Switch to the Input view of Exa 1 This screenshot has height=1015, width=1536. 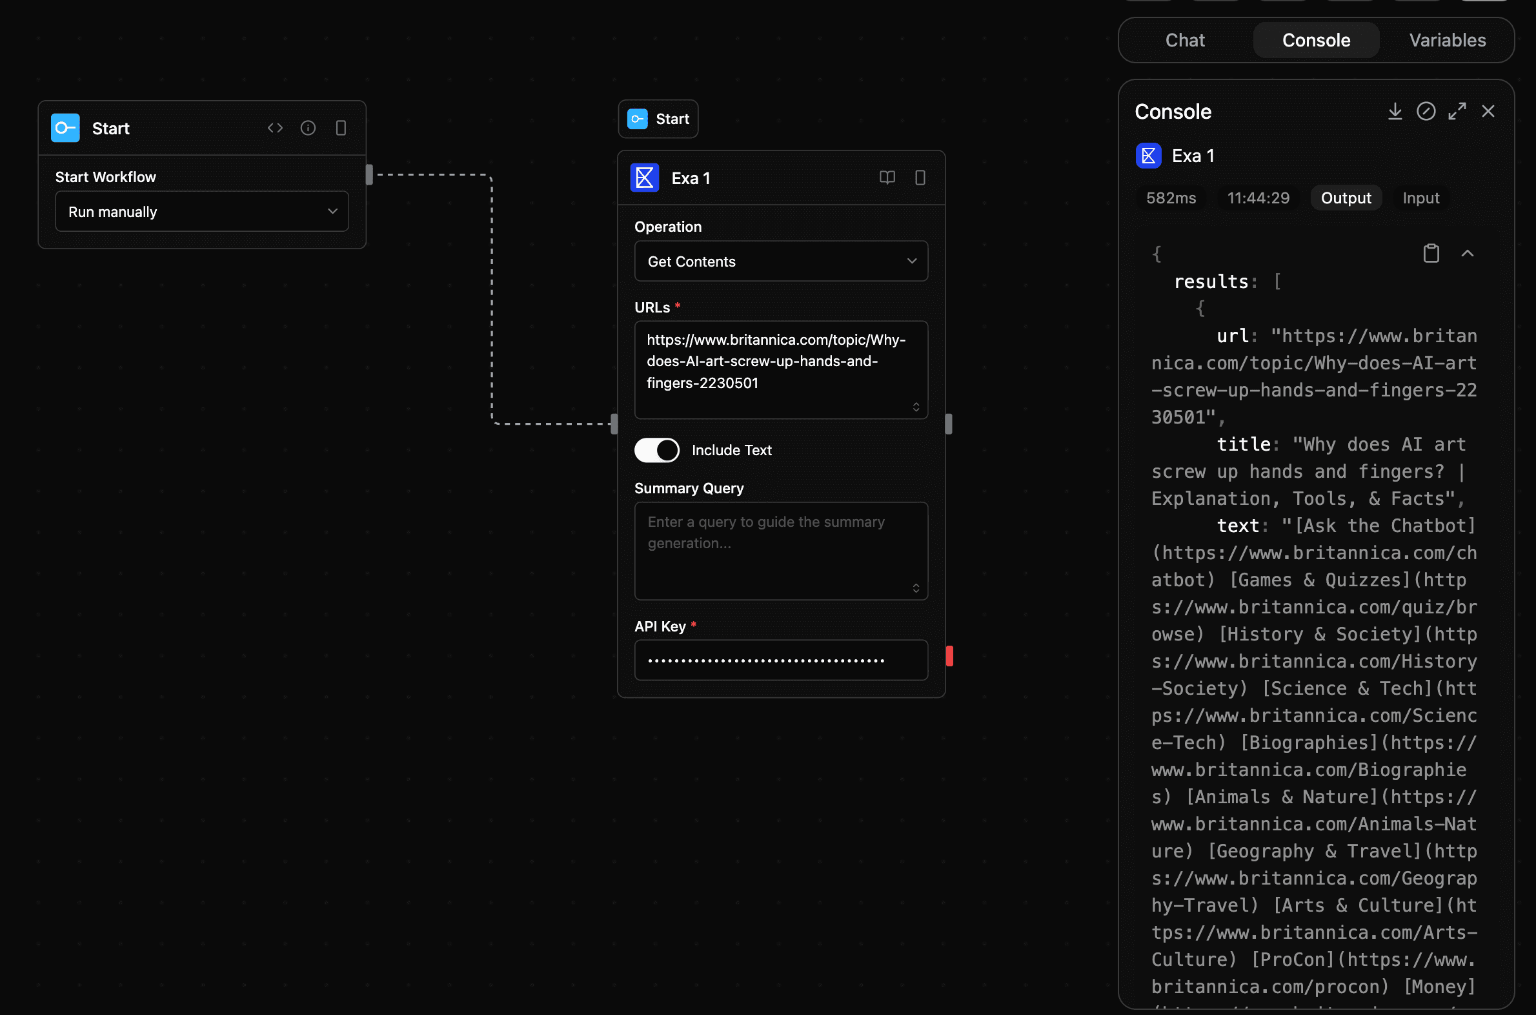coord(1421,198)
